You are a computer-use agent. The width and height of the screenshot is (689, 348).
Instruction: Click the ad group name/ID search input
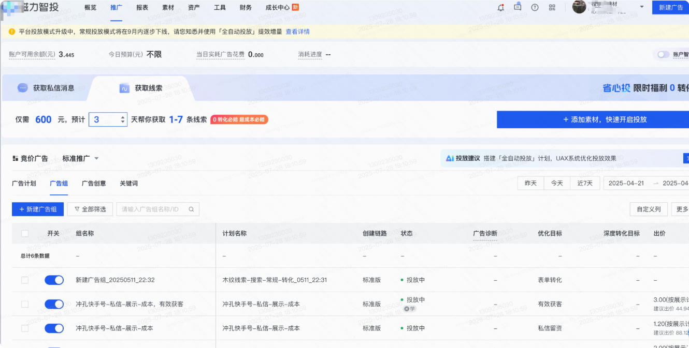[157, 209]
